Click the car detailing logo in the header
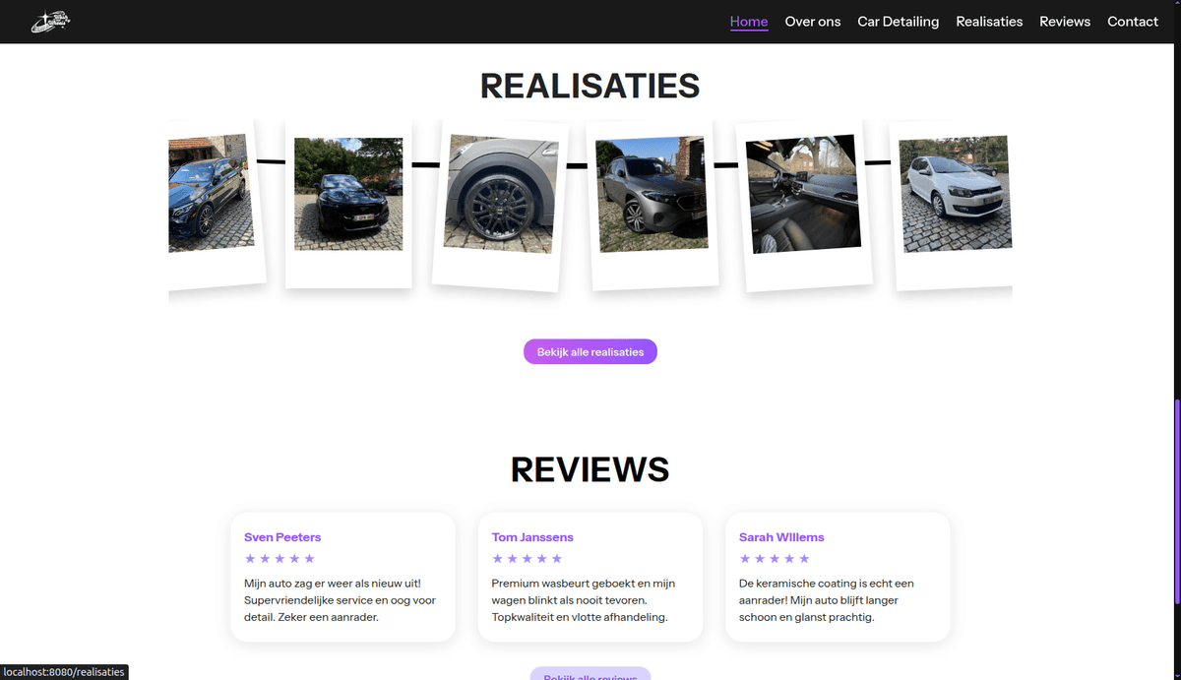 [x=50, y=21]
